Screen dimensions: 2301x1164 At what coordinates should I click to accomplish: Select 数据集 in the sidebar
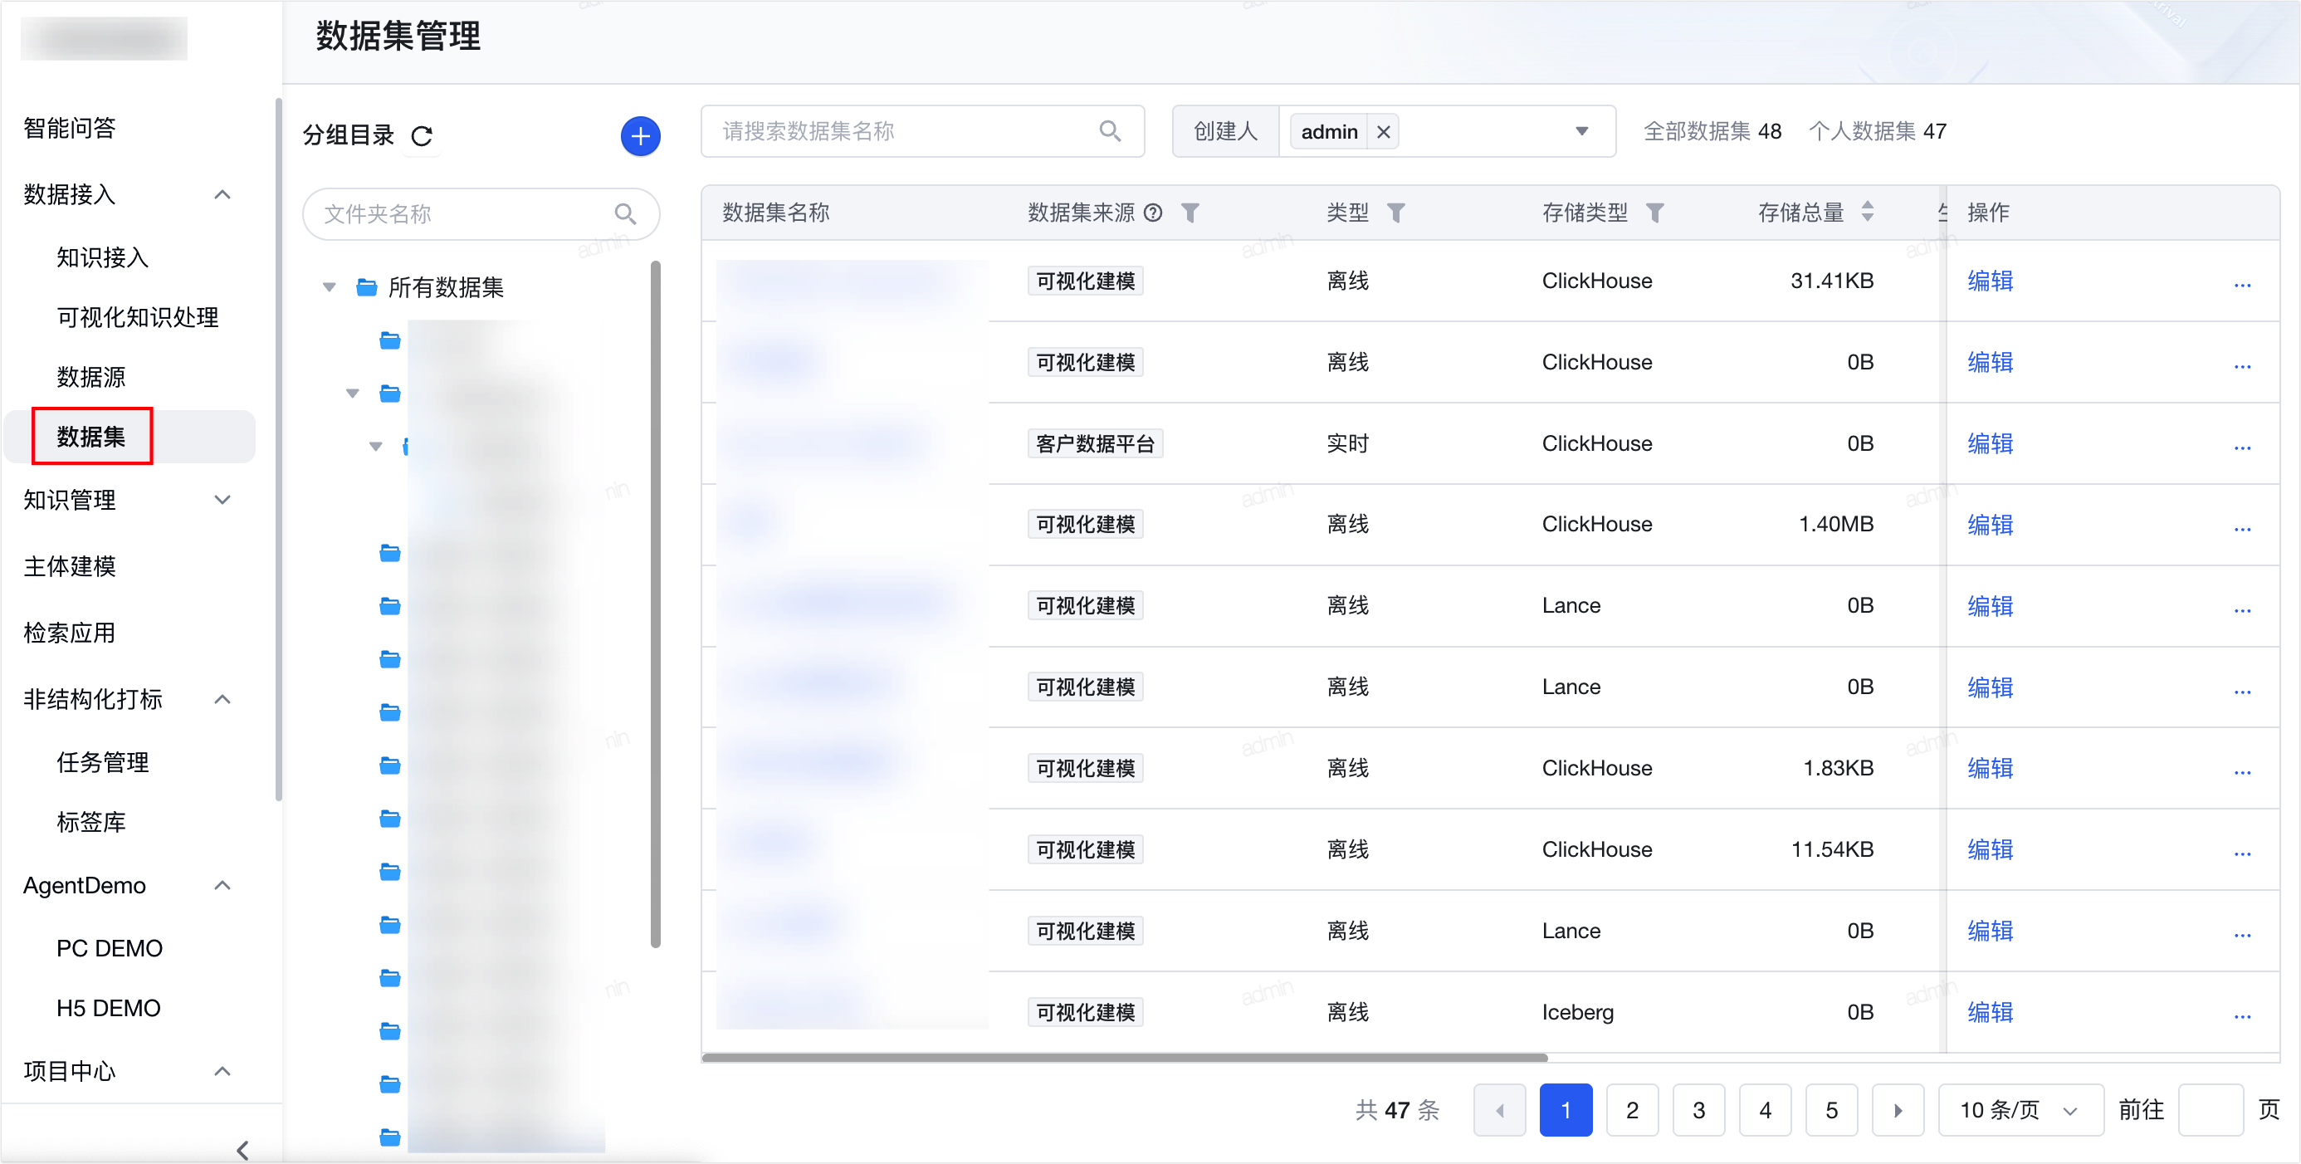tap(91, 437)
